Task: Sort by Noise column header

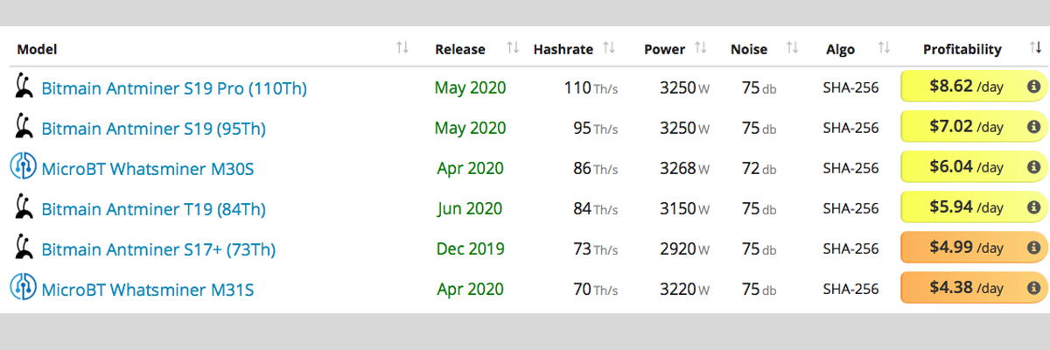Action: tap(749, 49)
